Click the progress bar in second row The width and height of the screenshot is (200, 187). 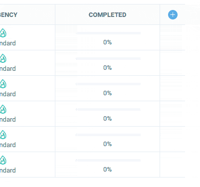pyautogui.click(x=108, y=58)
